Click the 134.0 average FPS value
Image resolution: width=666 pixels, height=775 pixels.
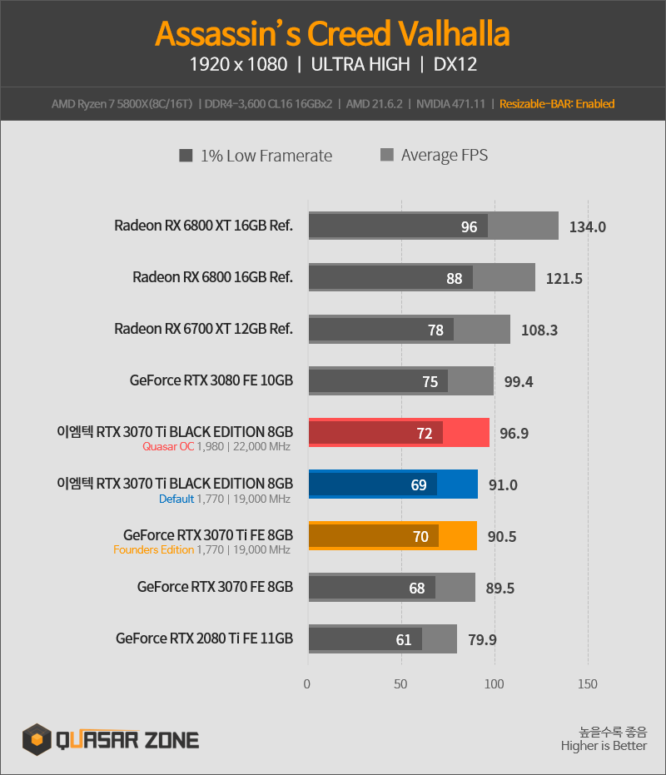[x=588, y=227]
